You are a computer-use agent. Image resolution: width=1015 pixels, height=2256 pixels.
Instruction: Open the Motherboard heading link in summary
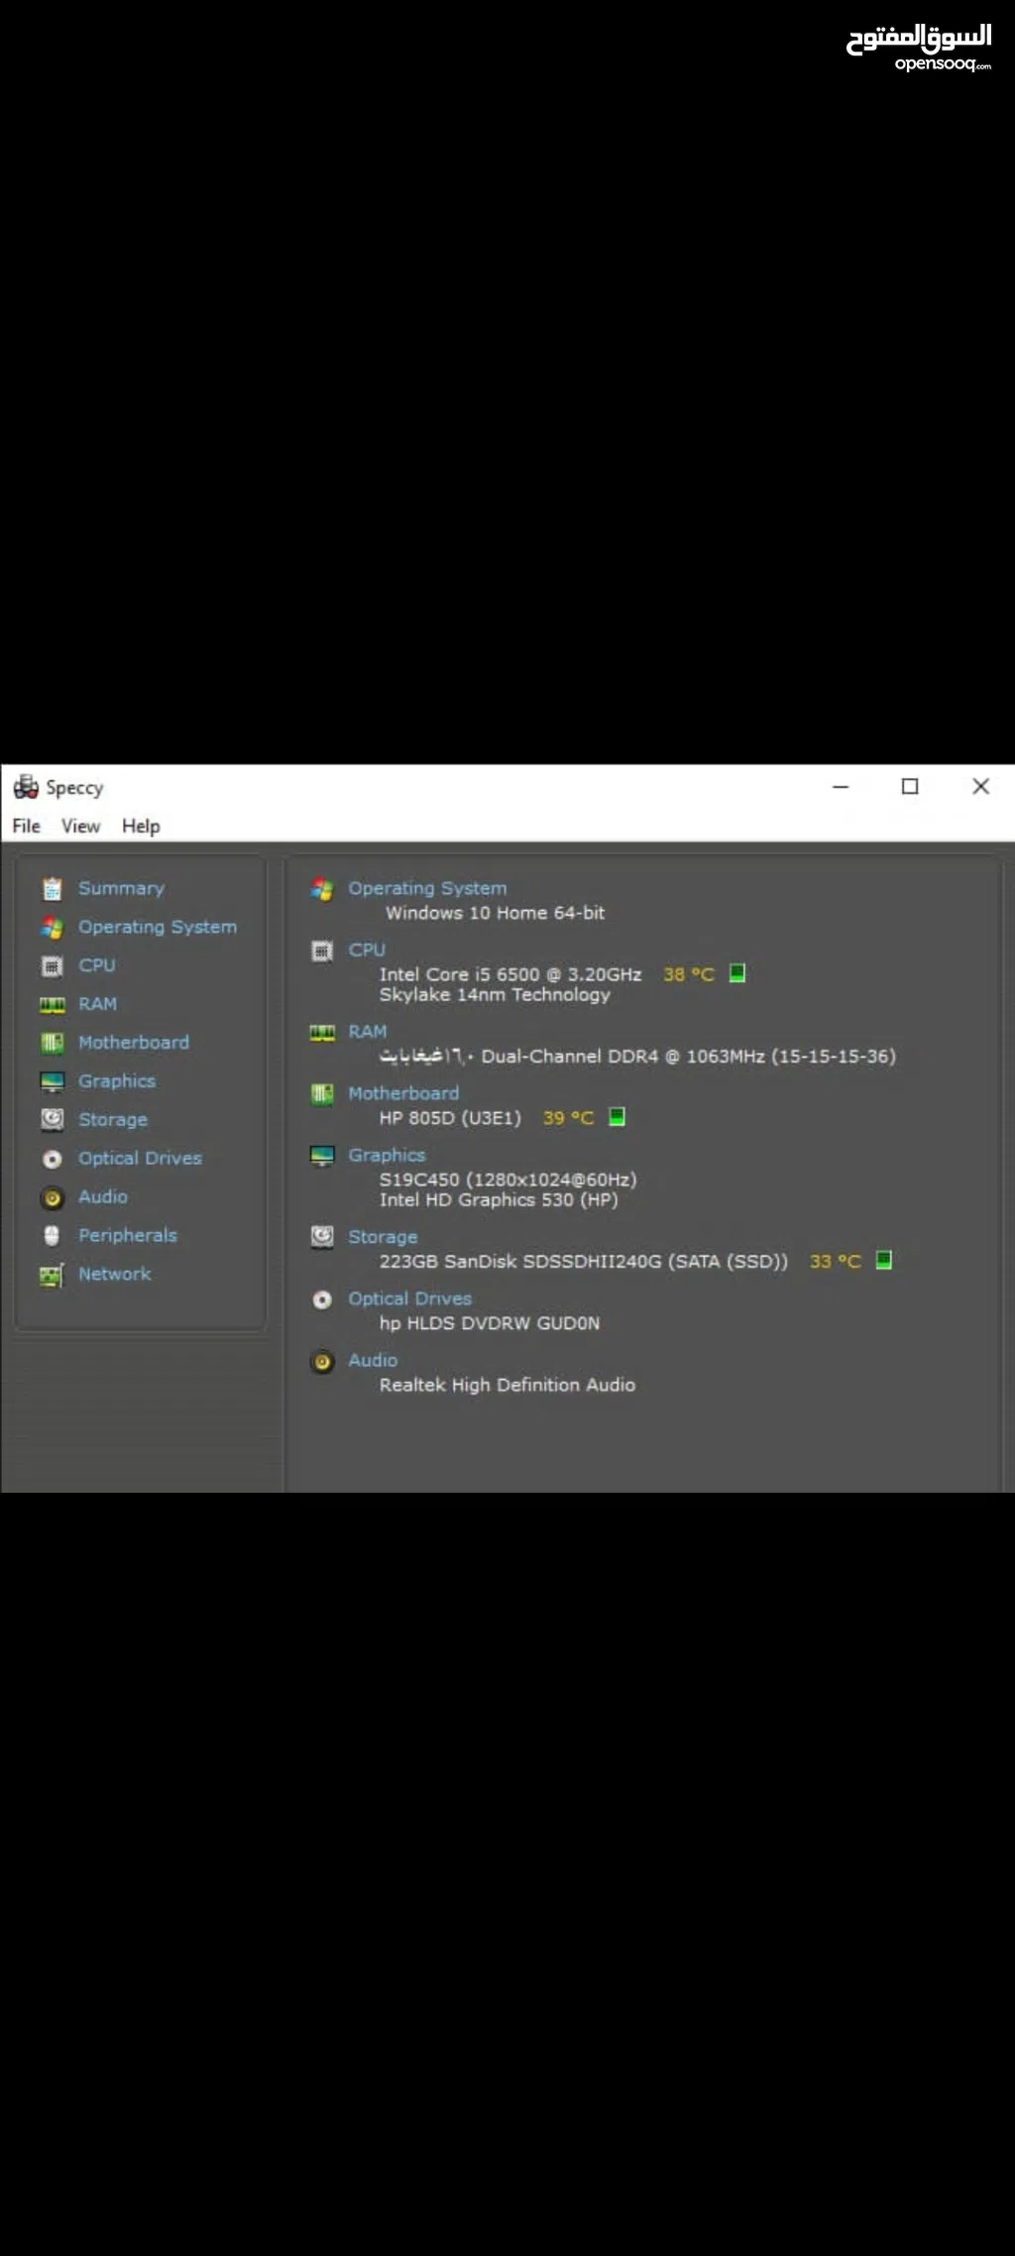[403, 1093]
